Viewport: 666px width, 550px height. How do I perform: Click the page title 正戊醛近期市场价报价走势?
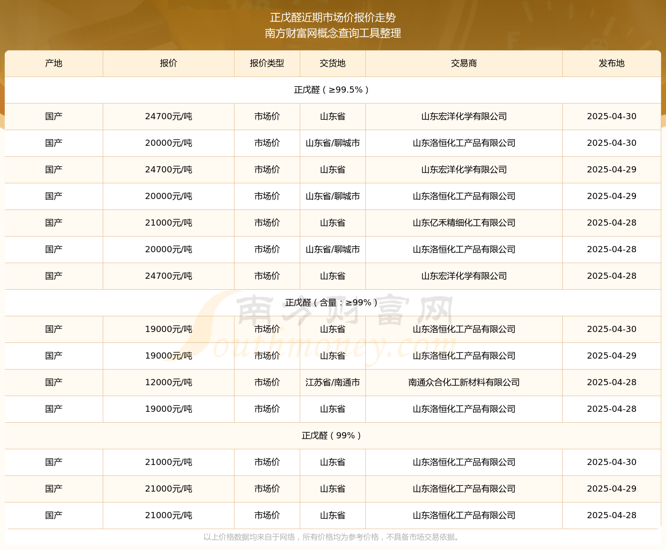pyautogui.click(x=333, y=18)
